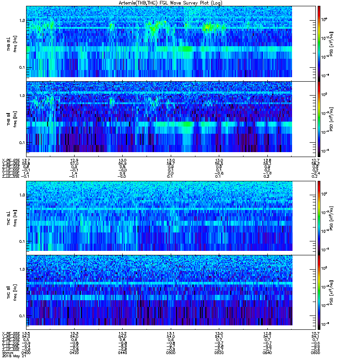Click the '13.3' X_RE_GSE value
337x359 pixels.
74,333
